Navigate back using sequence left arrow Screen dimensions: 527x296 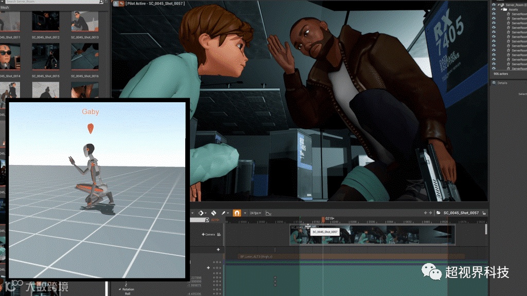coord(426,213)
